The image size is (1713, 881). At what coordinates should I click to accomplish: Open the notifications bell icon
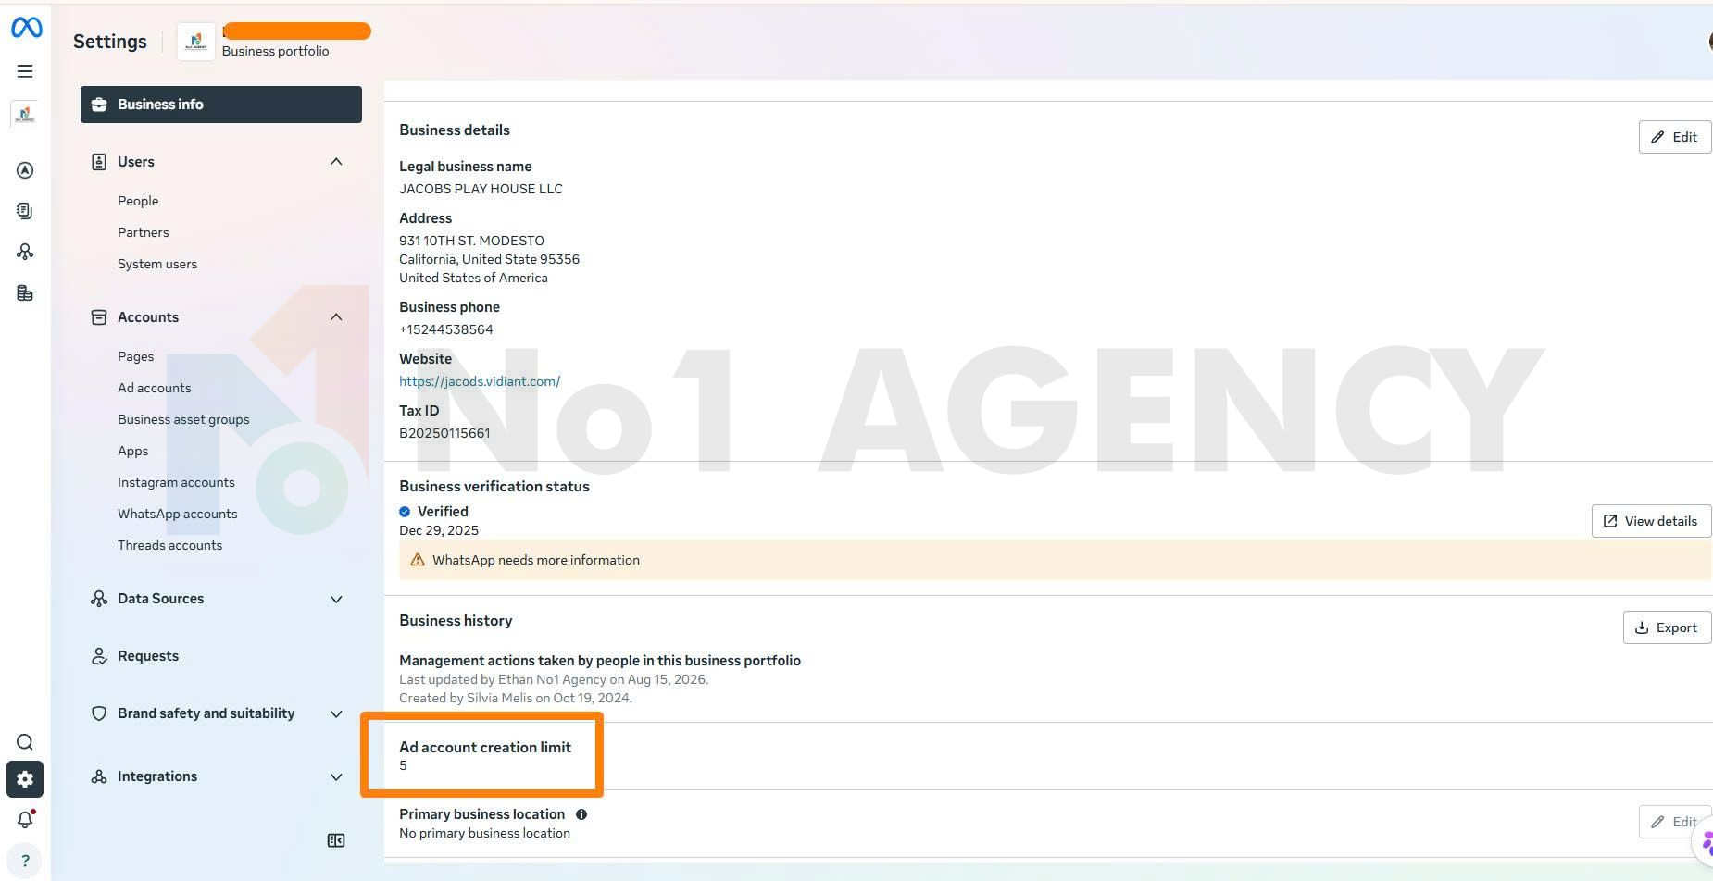click(25, 820)
